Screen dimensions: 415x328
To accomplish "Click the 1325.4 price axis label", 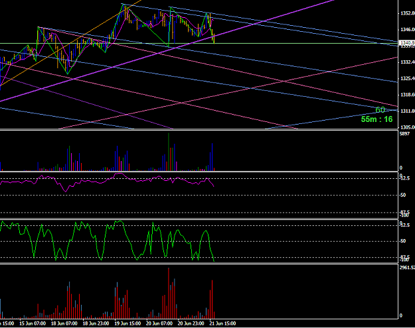I will (x=408, y=78).
